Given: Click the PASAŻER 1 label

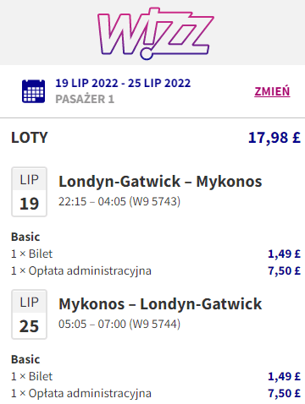Looking at the screenshot, I should (x=85, y=99).
